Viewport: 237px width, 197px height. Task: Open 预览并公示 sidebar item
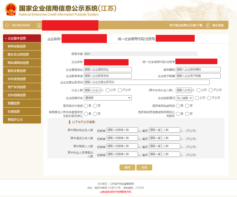[x=22, y=120]
